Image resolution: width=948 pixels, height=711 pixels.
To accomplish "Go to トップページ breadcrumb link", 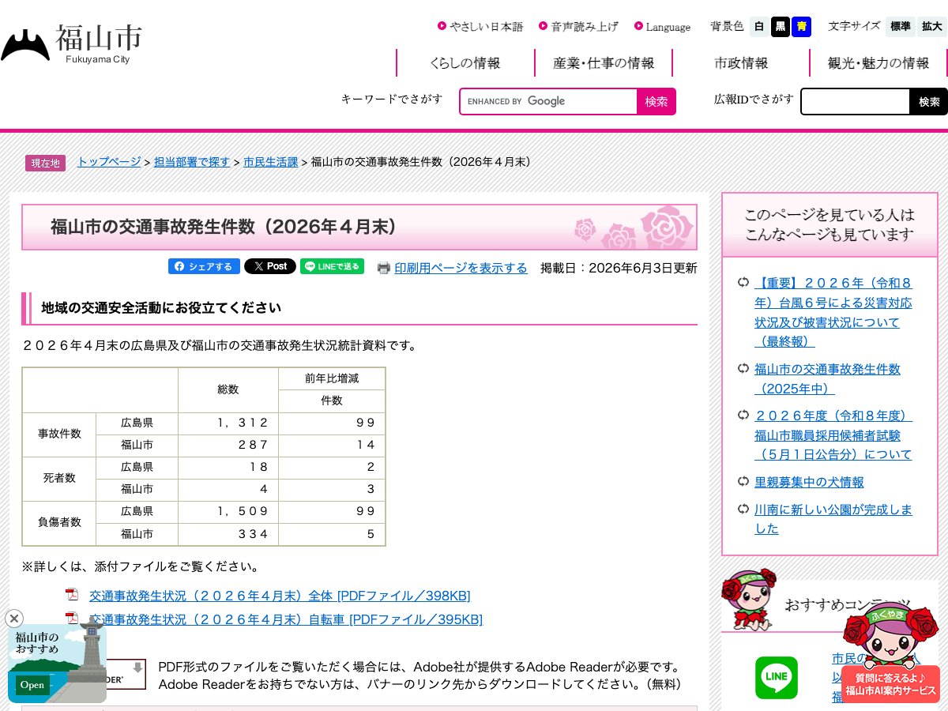I will (109, 162).
